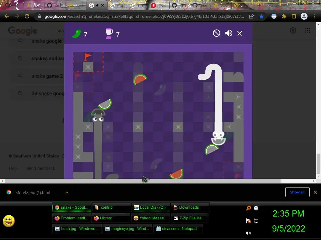321x240 pixels.
Task: Open the Google apps grid
Action: (x=307, y=30)
